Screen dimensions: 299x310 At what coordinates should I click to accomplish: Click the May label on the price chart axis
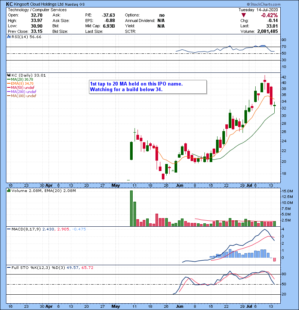point(116,186)
